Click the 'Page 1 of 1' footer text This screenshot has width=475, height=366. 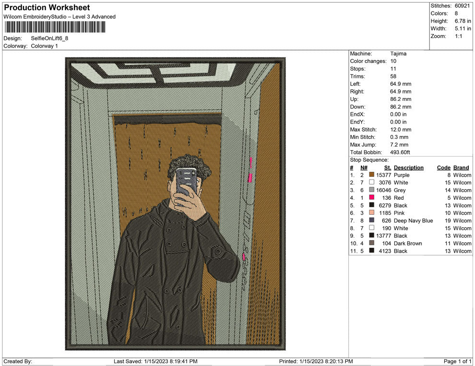point(457,362)
